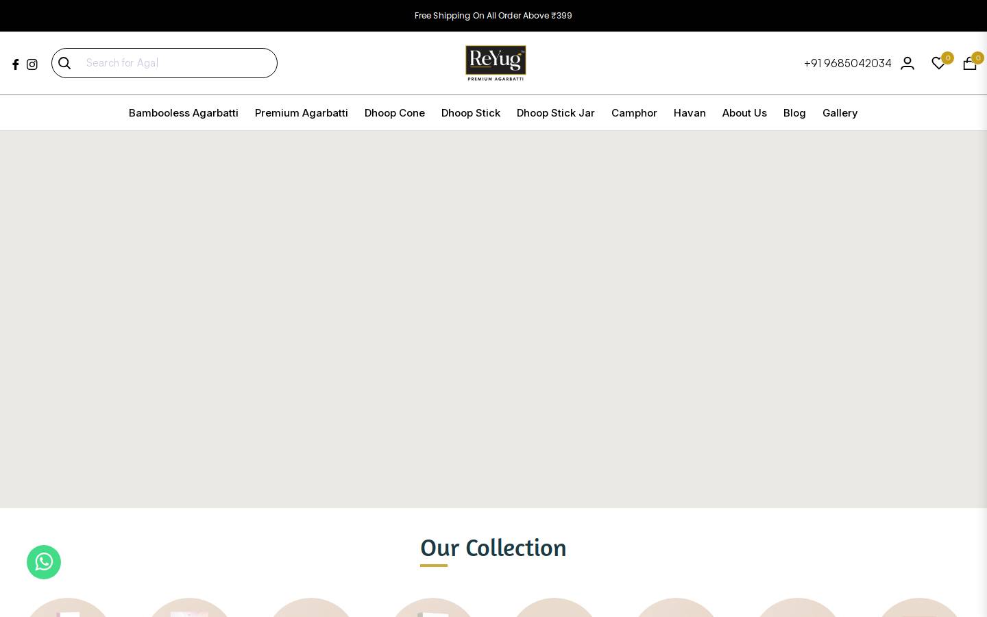Click the hero banner slide area
987x617 pixels.
tap(493, 319)
